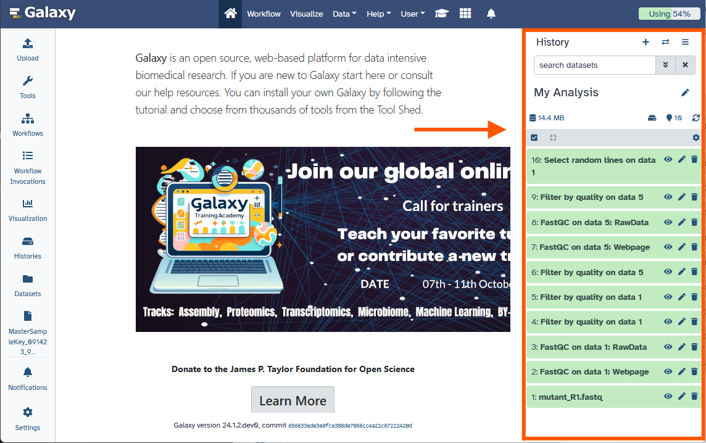This screenshot has width=706, height=443.
Task: Expand dataset 6 Filter by quality
Action: 587,272
